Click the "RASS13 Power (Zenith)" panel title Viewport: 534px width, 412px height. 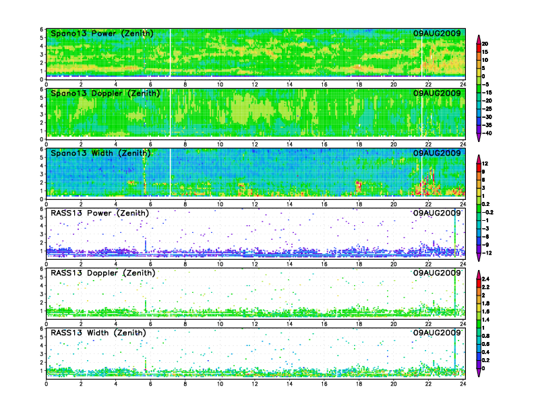99,213
